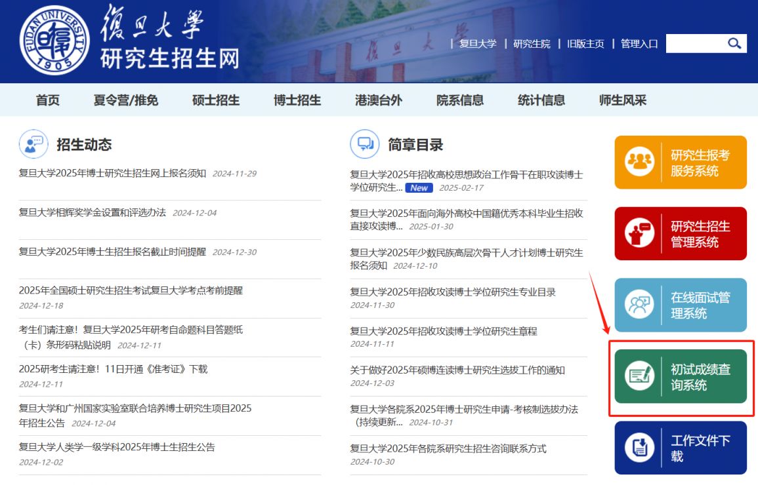
Task: Follow the 研究生院 header link
Action: tap(532, 44)
